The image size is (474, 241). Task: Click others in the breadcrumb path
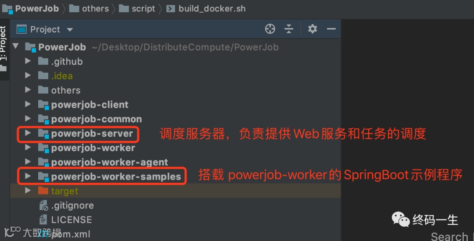coord(95,8)
